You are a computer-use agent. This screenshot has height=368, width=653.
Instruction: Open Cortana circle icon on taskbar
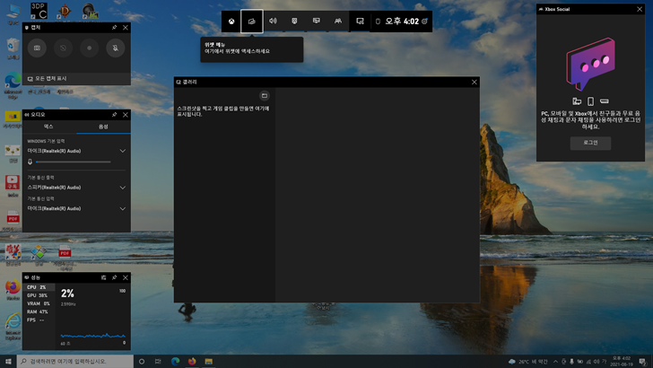[142, 362]
